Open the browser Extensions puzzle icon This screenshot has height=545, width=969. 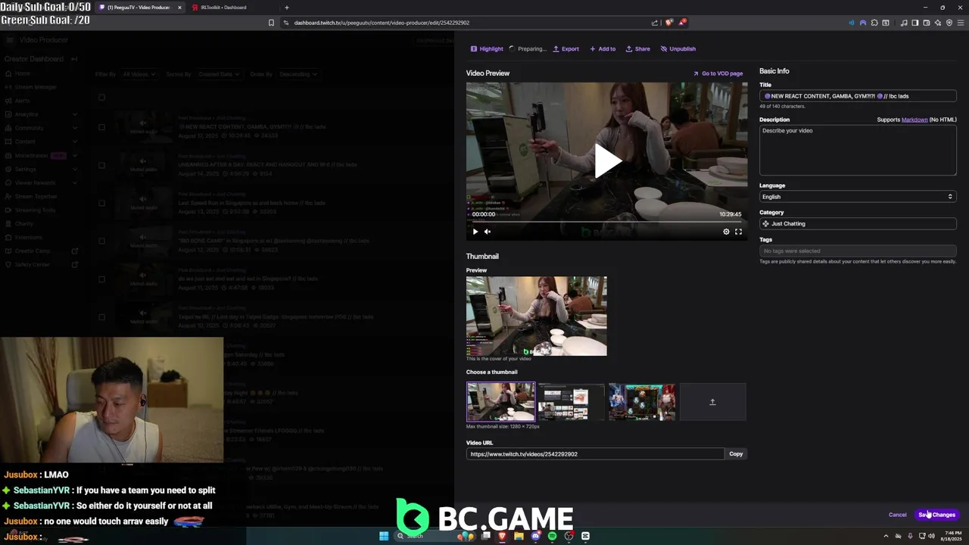(x=874, y=23)
